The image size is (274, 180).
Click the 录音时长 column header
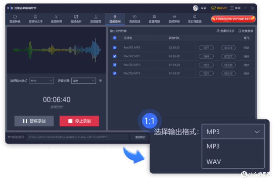tap(174, 38)
